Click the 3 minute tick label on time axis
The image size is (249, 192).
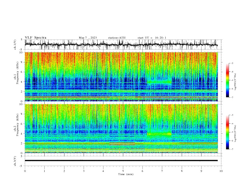coord(84,171)
